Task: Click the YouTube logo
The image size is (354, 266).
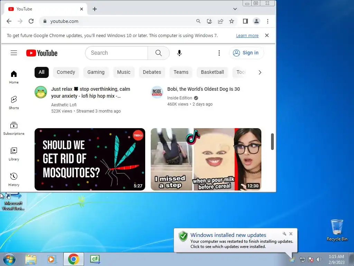Action: tap(42, 53)
